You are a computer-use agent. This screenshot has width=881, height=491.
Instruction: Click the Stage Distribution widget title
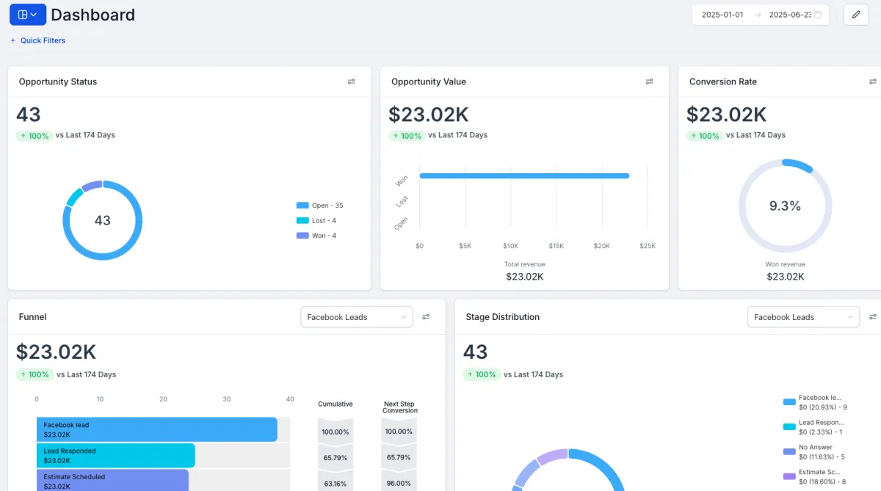pos(503,317)
